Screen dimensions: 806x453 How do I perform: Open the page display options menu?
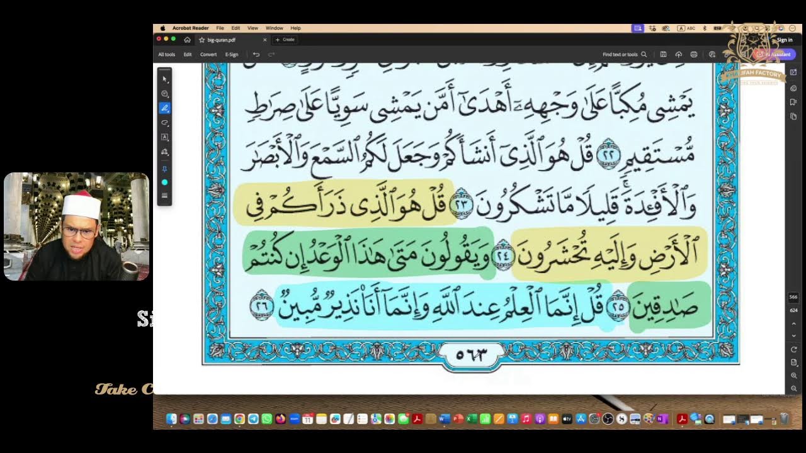coord(794,362)
